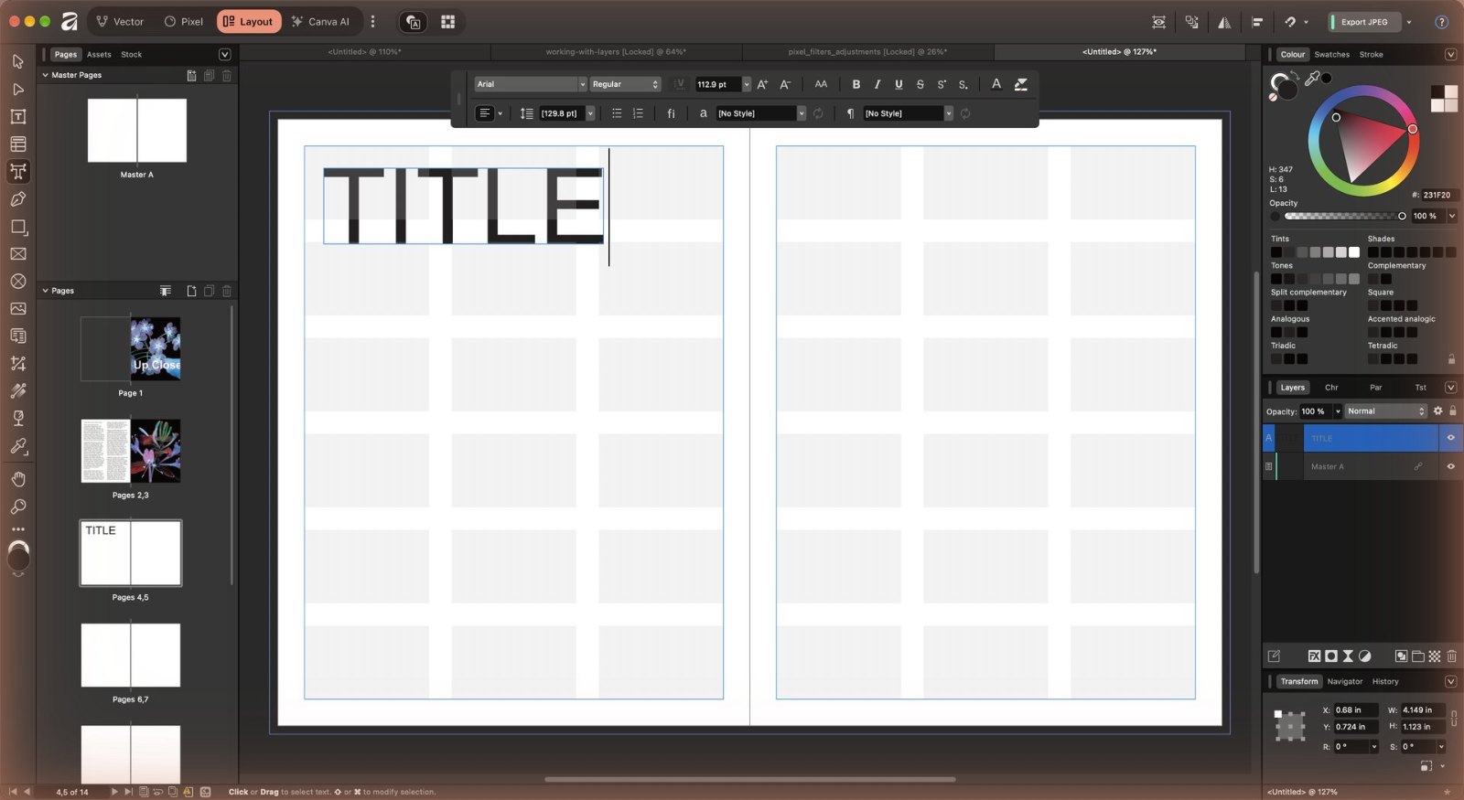
Task: Click the delete layer trash icon
Action: pyautogui.click(x=1451, y=656)
